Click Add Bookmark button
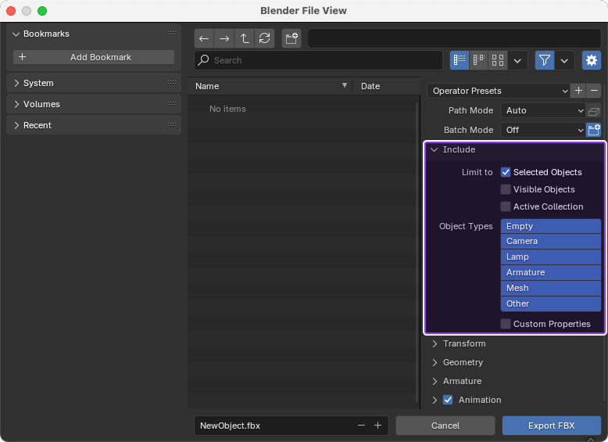This screenshot has height=442, width=608. (x=94, y=57)
